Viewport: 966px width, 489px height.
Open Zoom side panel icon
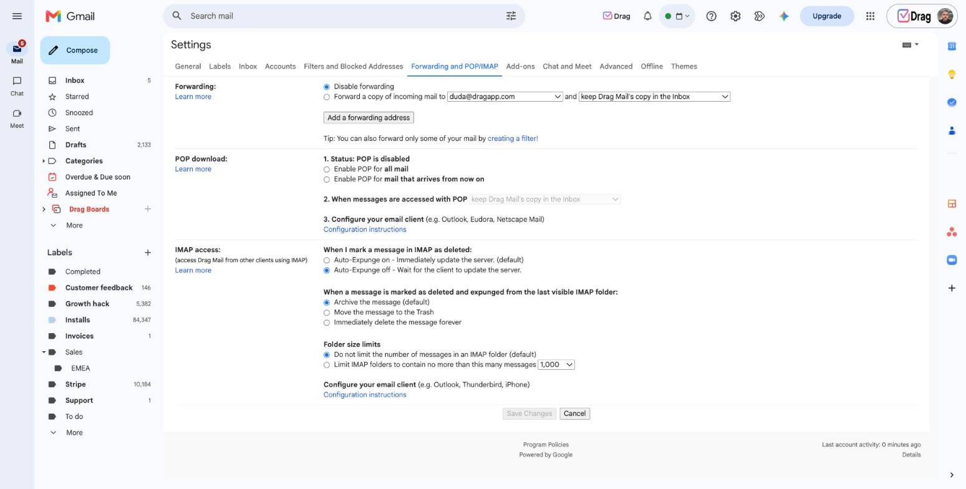[x=952, y=260]
